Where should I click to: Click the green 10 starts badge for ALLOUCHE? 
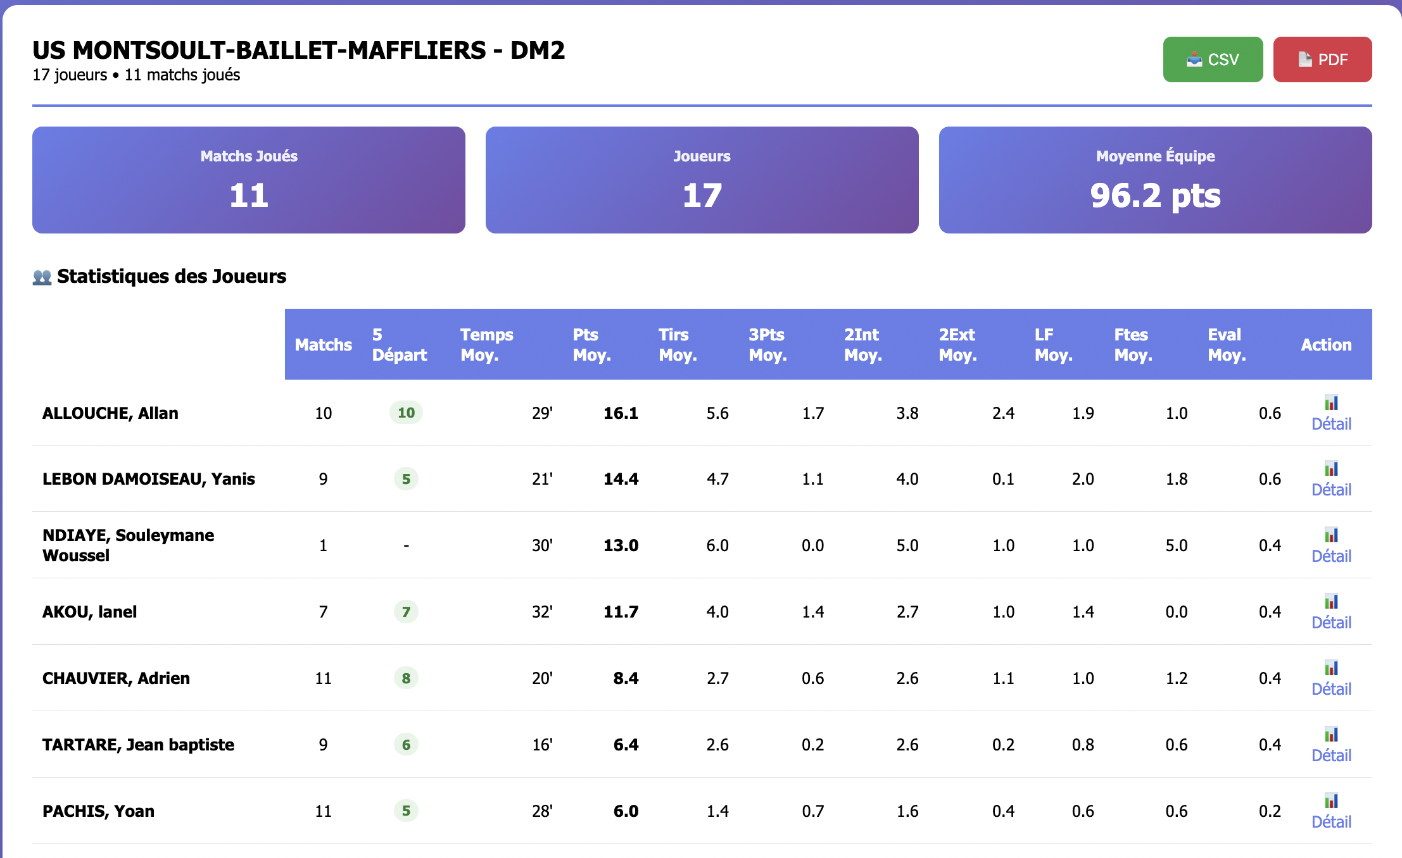pos(406,413)
